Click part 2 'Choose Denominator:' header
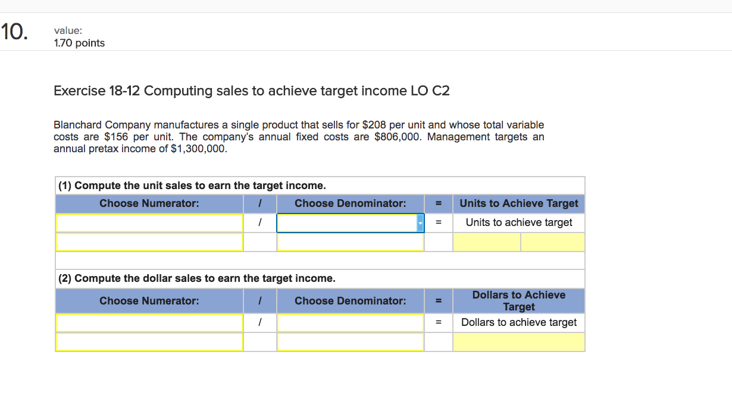The height and width of the screenshot is (402, 732). [350, 301]
